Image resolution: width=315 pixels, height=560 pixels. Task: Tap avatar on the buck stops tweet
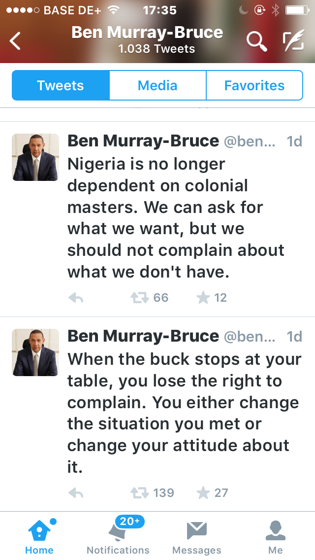(35, 352)
